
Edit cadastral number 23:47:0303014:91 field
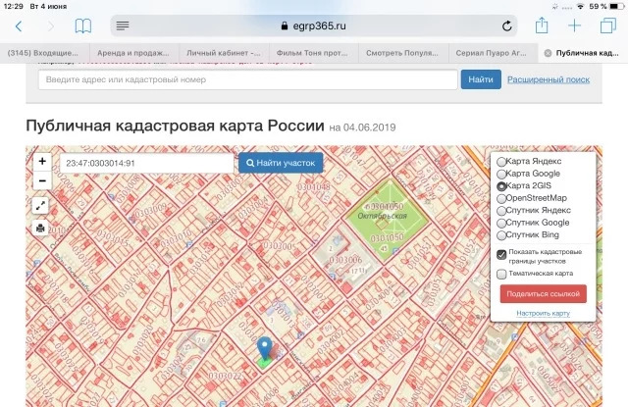pyautogui.click(x=146, y=163)
